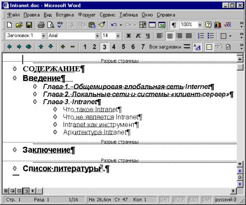Open Вставка menu

point(65,15)
